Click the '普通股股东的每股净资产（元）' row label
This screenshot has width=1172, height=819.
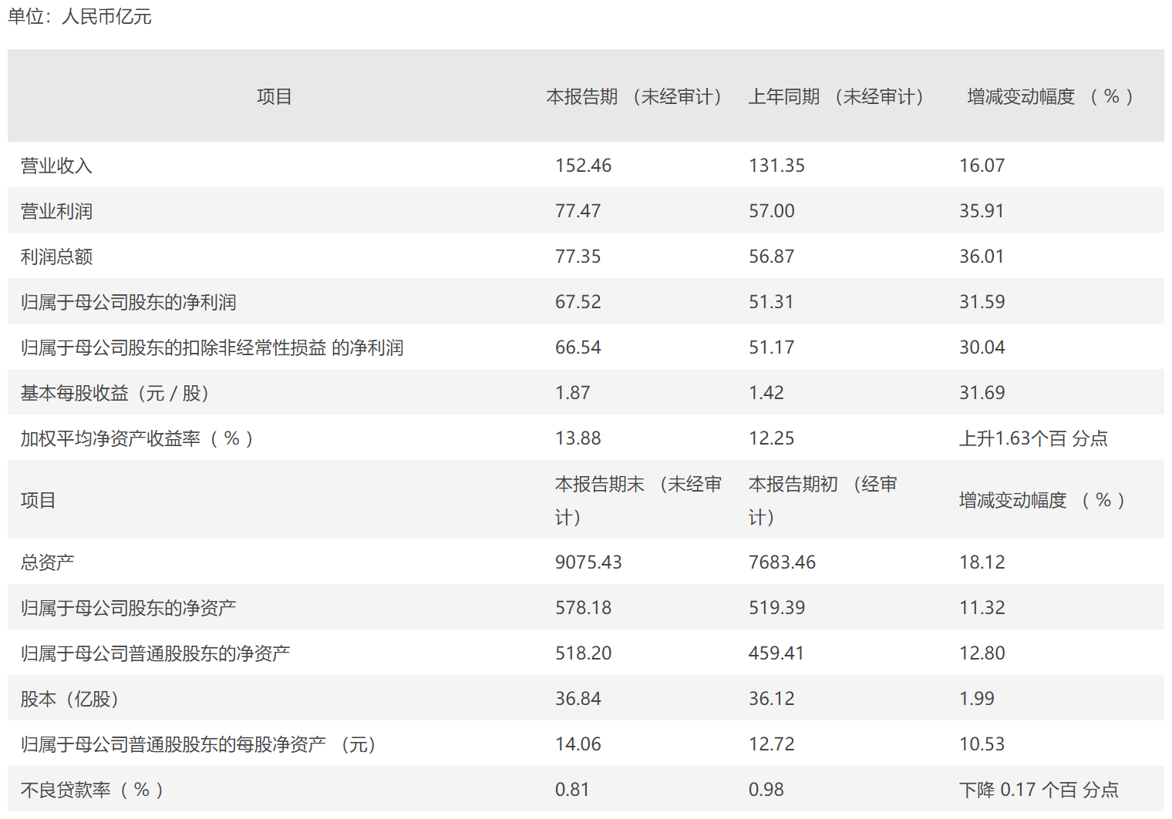(x=199, y=744)
